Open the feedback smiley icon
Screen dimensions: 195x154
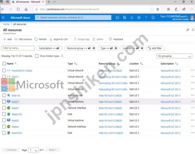pyautogui.click(x=153, y=18)
